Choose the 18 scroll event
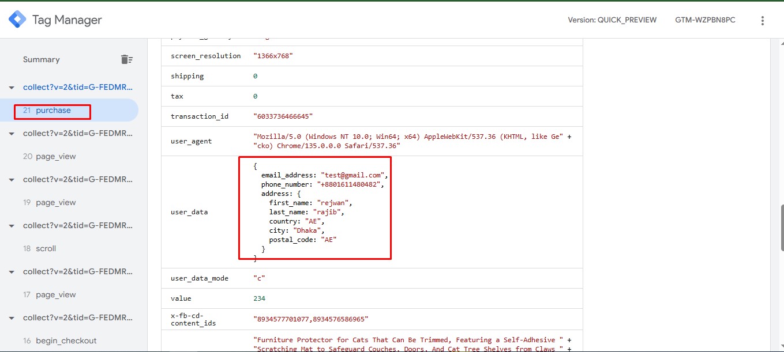The image size is (784, 352). point(46,249)
